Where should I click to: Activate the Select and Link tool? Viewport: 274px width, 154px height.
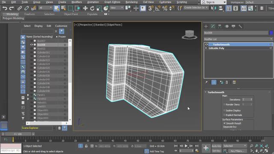click(20, 8)
